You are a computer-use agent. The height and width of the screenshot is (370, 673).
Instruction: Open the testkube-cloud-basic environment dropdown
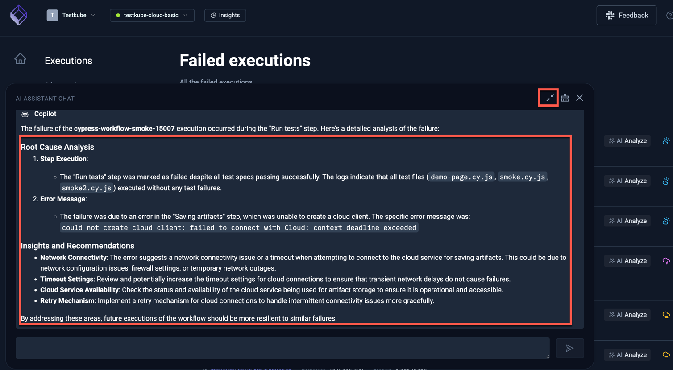pyautogui.click(x=152, y=15)
